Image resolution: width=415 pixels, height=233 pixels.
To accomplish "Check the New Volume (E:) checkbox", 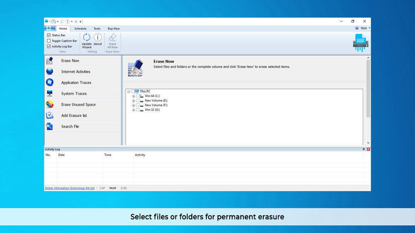I will point(138,100).
